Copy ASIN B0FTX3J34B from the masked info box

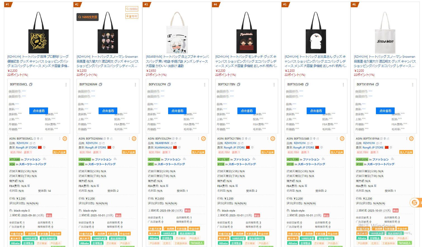click(x=307, y=84)
